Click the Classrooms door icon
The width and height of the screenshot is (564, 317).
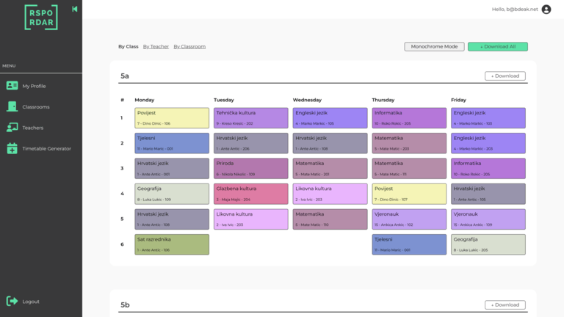12,106
